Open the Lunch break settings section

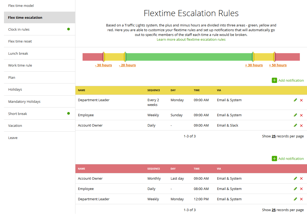point(18,53)
